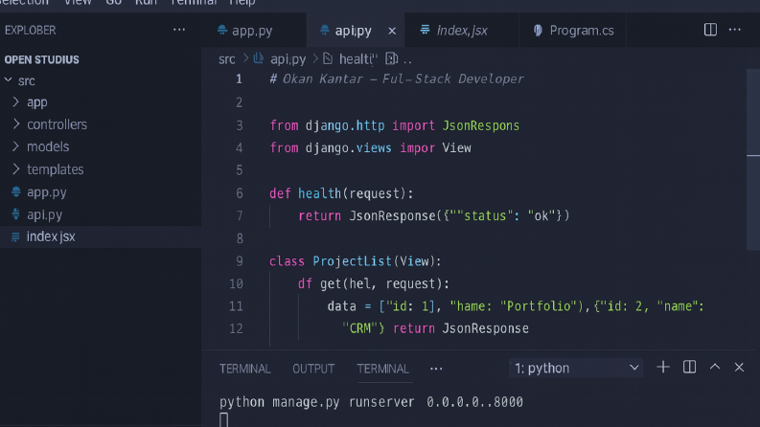Click the EXPLORER panel title

30,30
